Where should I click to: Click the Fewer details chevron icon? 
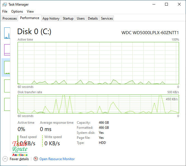click(x=5, y=159)
